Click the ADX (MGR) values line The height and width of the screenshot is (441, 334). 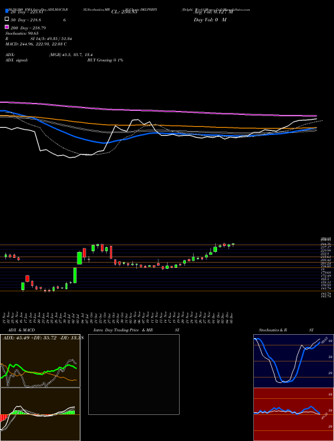(49, 55)
